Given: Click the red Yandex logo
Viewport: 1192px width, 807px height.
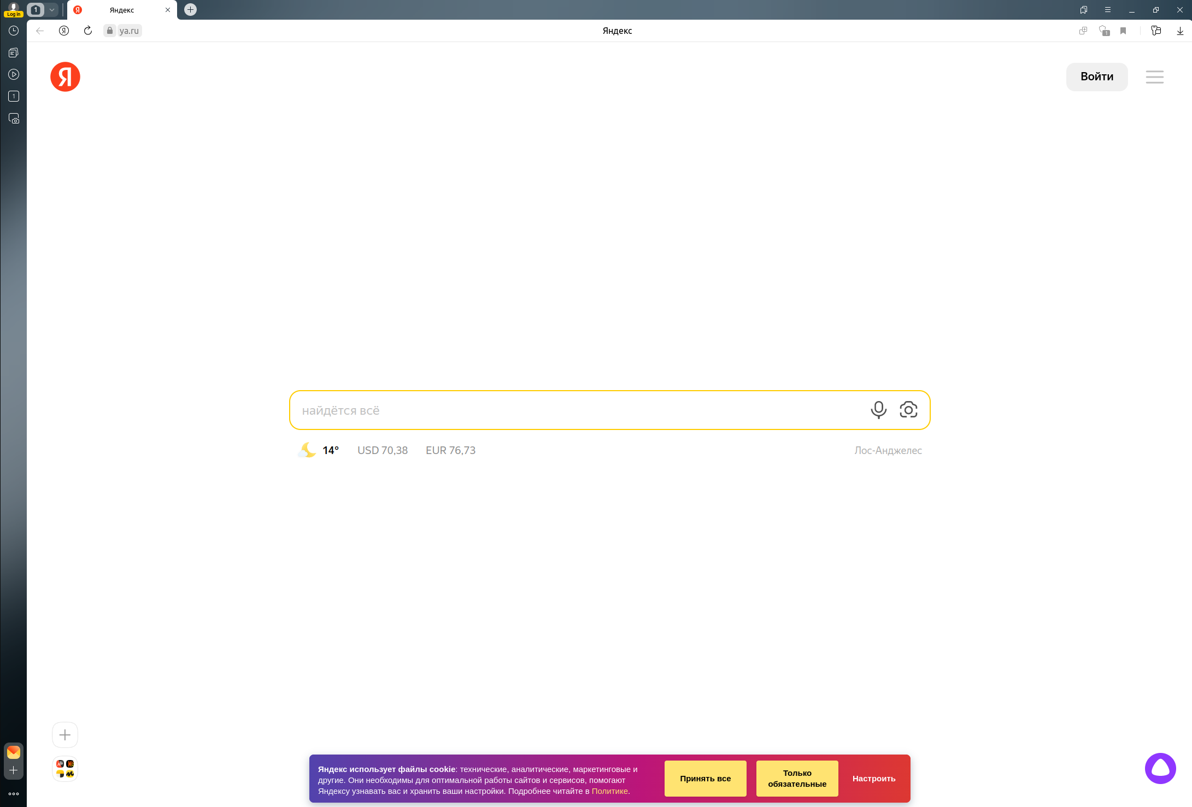Looking at the screenshot, I should [x=65, y=76].
